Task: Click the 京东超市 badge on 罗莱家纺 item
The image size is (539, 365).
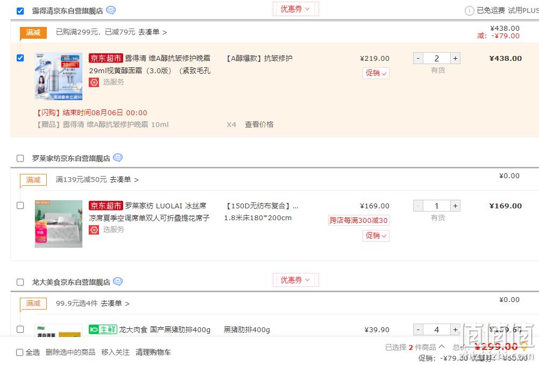Action: coord(105,206)
